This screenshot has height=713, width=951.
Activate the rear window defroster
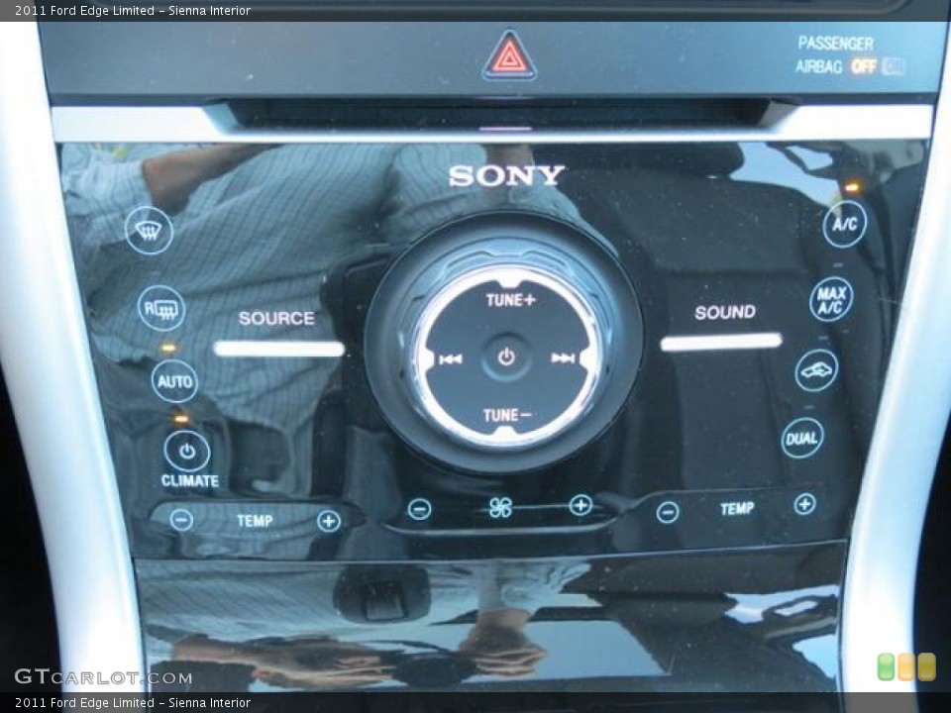tap(161, 308)
